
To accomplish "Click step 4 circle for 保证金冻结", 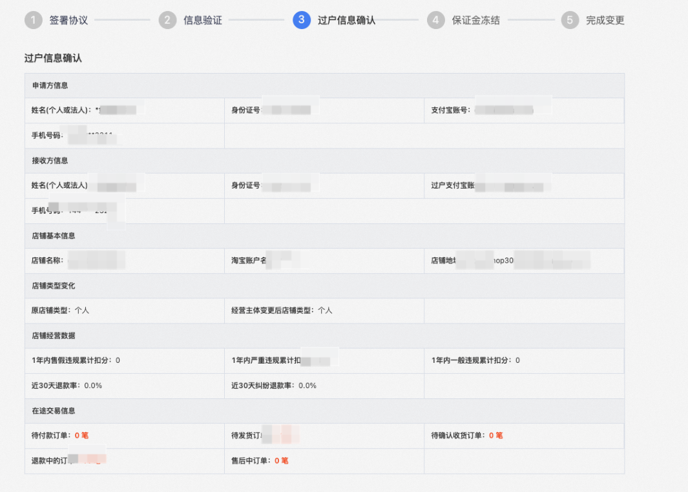I will click(x=433, y=20).
